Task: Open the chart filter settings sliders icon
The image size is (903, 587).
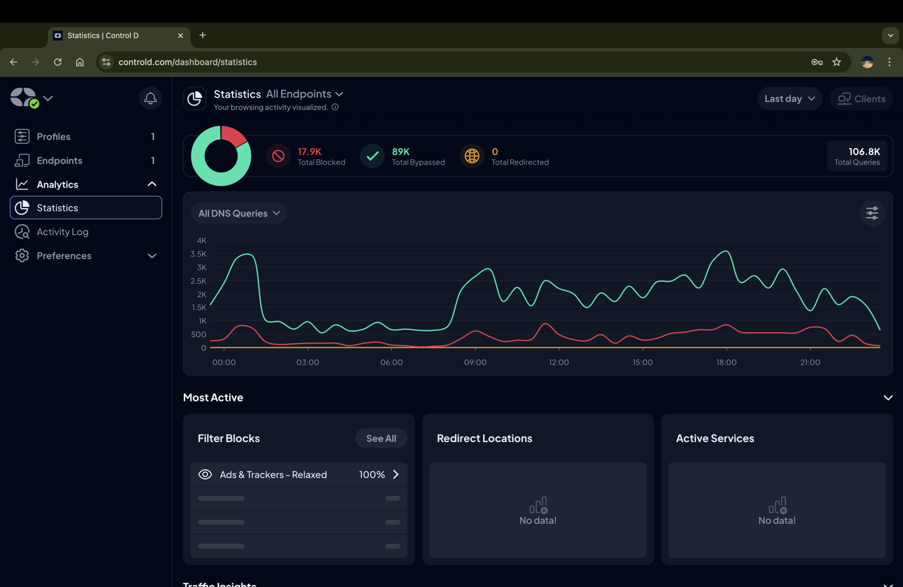Action: coord(872,213)
